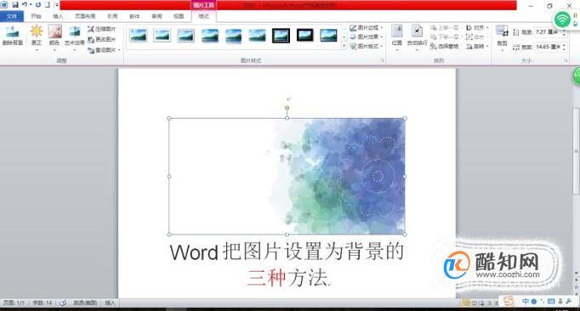
Task: Click the Rotate button in Arrange group
Action: click(x=478, y=46)
